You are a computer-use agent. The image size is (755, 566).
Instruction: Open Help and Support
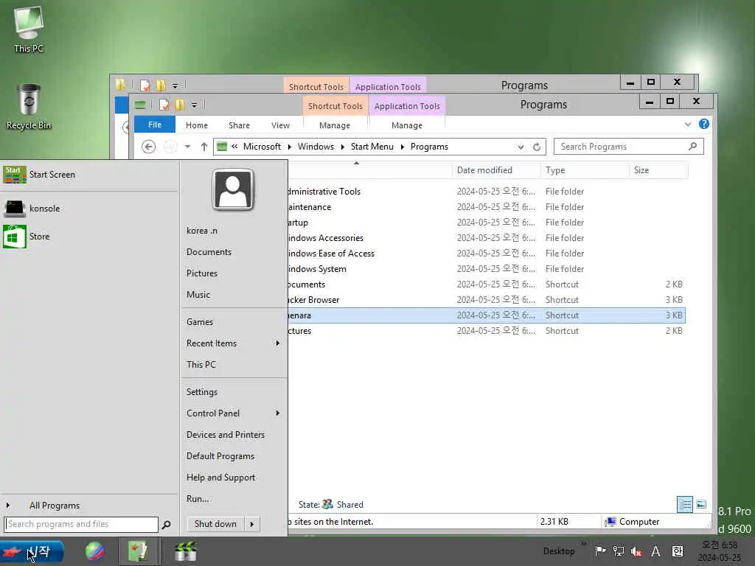[220, 478]
